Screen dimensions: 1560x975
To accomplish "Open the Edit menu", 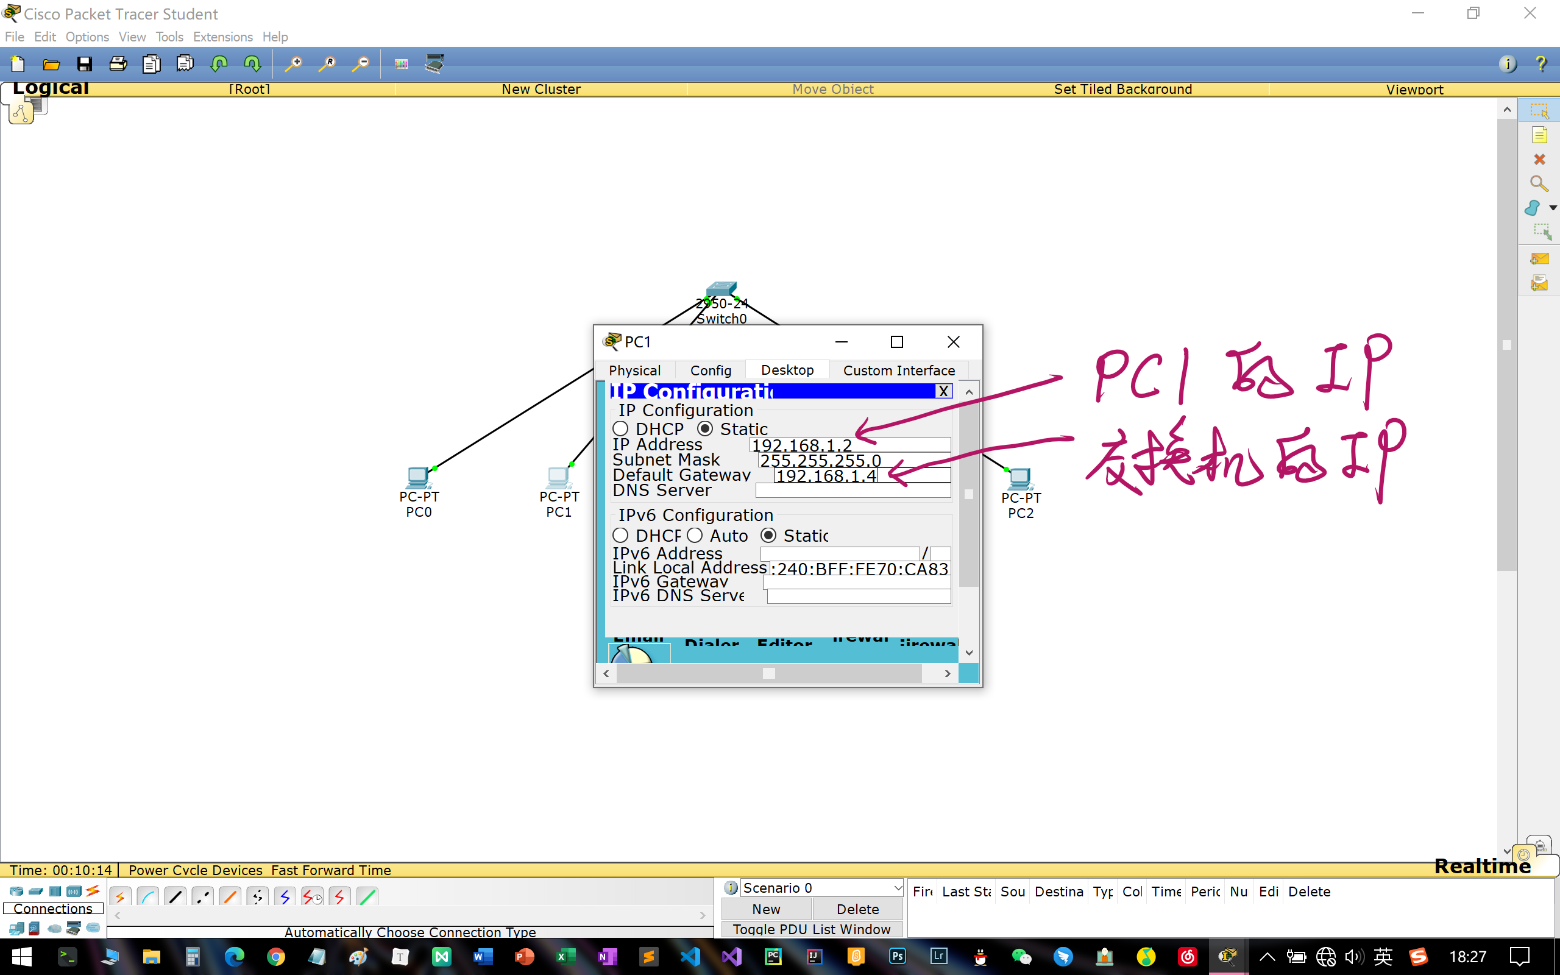I will click(45, 37).
